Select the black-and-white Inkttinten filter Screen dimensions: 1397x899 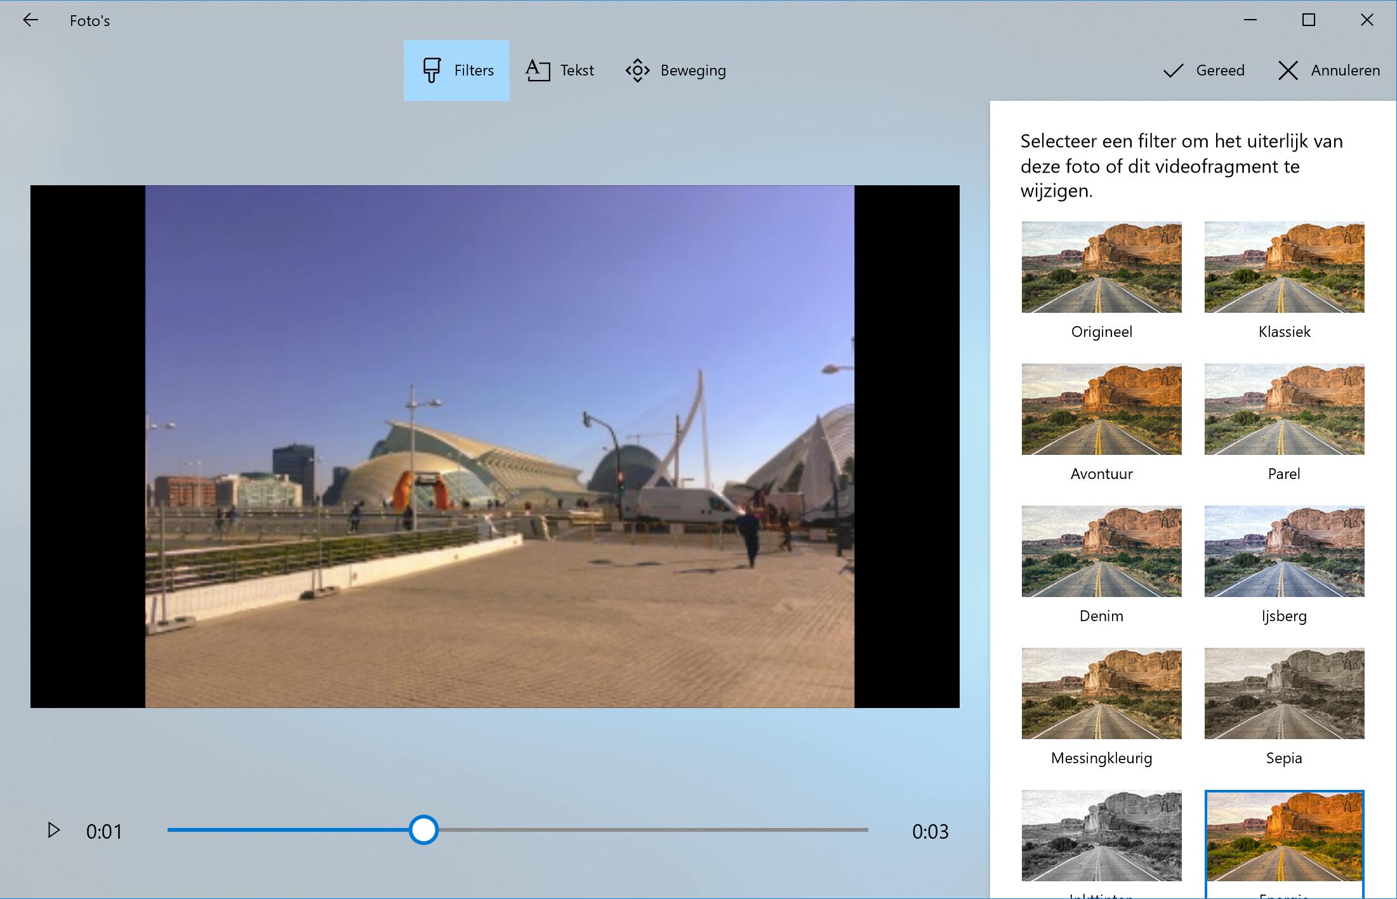pos(1101,836)
